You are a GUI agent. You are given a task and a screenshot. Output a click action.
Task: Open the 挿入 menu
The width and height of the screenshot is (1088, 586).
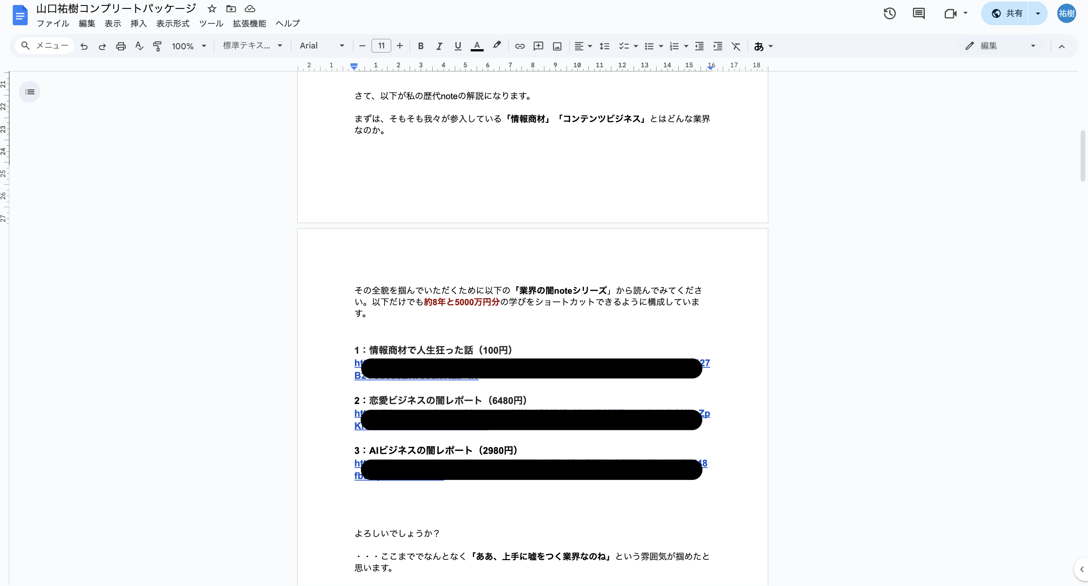(x=138, y=24)
